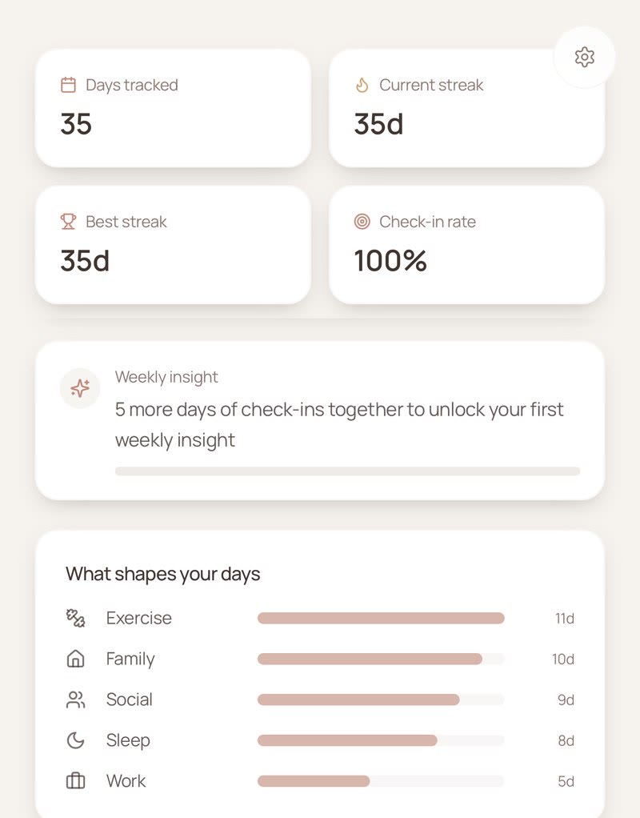Click the dumbbell icon next to Exercise
Viewport: 640px width, 818px height.
[76, 618]
